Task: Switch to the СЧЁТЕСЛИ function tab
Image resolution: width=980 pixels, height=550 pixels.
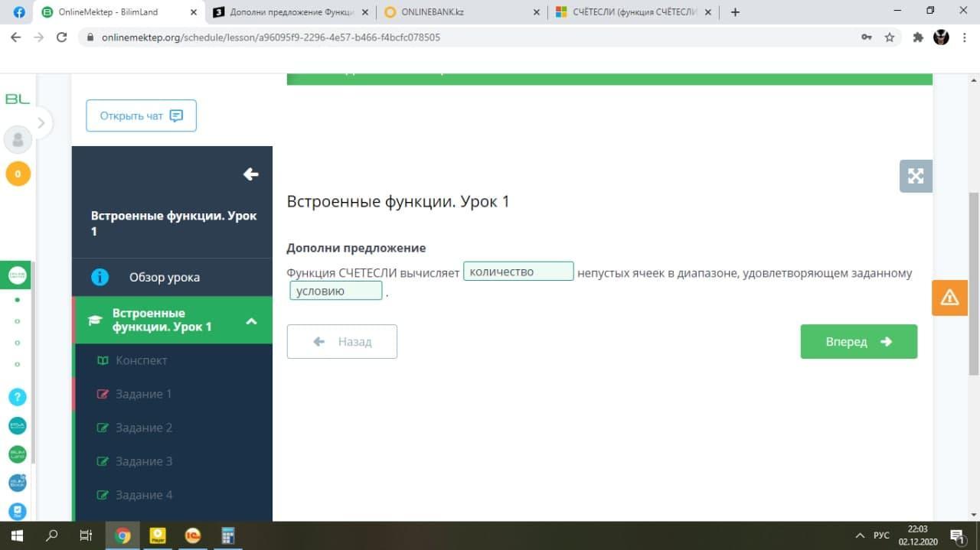Action: [632, 12]
